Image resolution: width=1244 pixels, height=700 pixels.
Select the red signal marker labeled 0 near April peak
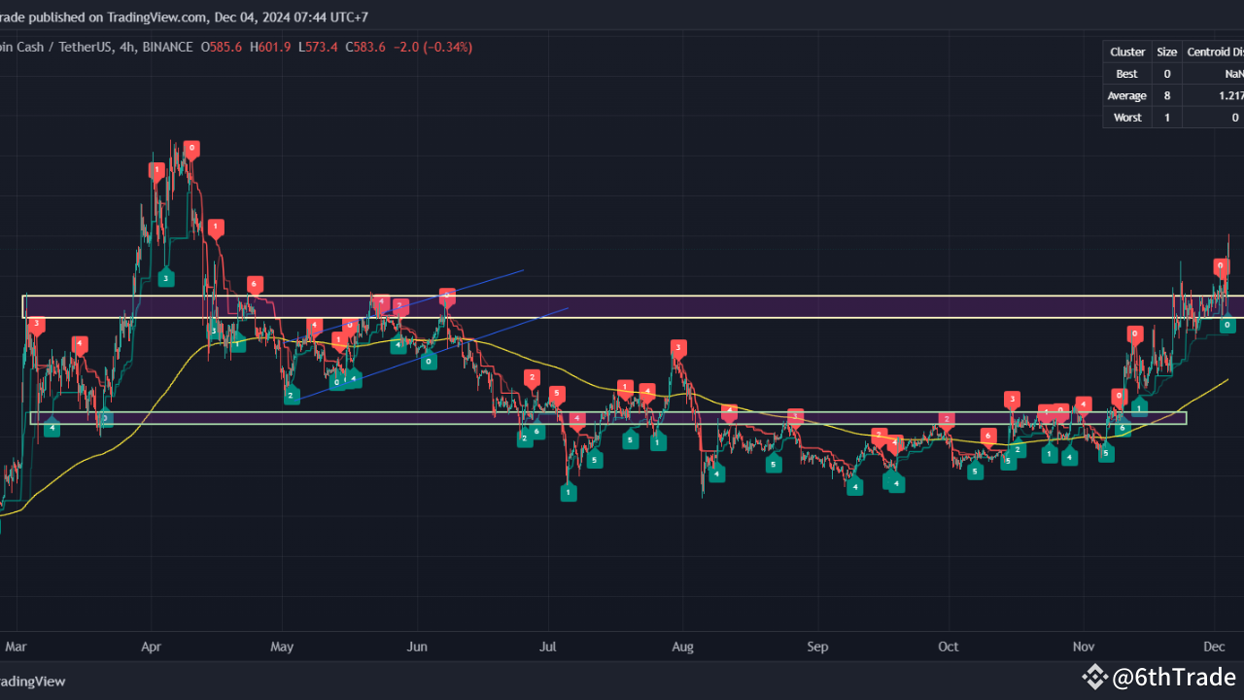(191, 148)
